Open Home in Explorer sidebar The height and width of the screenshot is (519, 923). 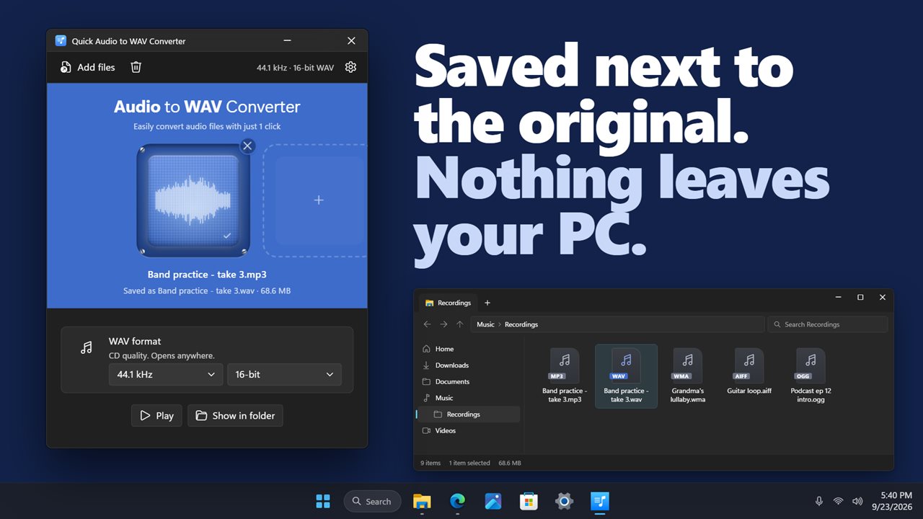click(468, 349)
